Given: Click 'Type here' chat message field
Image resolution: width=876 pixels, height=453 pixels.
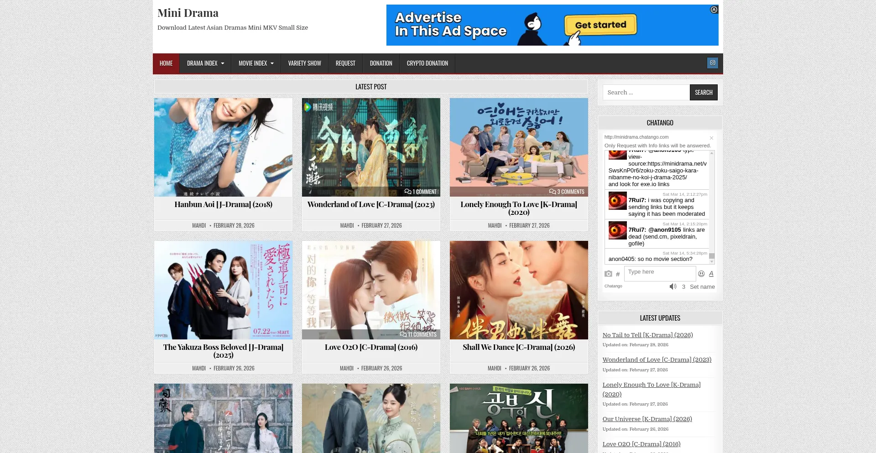Looking at the screenshot, I should pyautogui.click(x=660, y=273).
